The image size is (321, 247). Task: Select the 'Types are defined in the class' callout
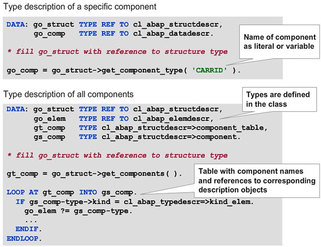(278, 100)
